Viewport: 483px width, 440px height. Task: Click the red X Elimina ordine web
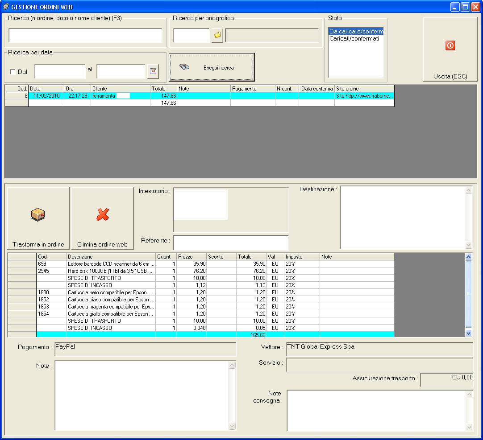(103, 218)
